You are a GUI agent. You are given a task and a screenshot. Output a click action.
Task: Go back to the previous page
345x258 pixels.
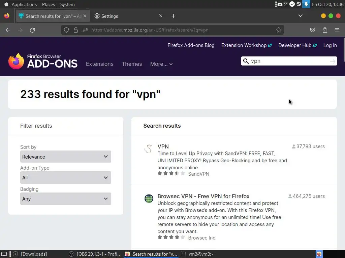(x=8, y=30)
